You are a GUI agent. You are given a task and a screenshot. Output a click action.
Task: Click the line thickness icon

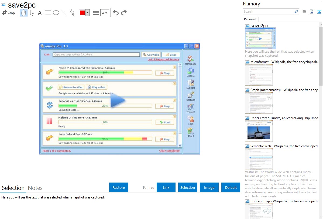tap(96, 13)
